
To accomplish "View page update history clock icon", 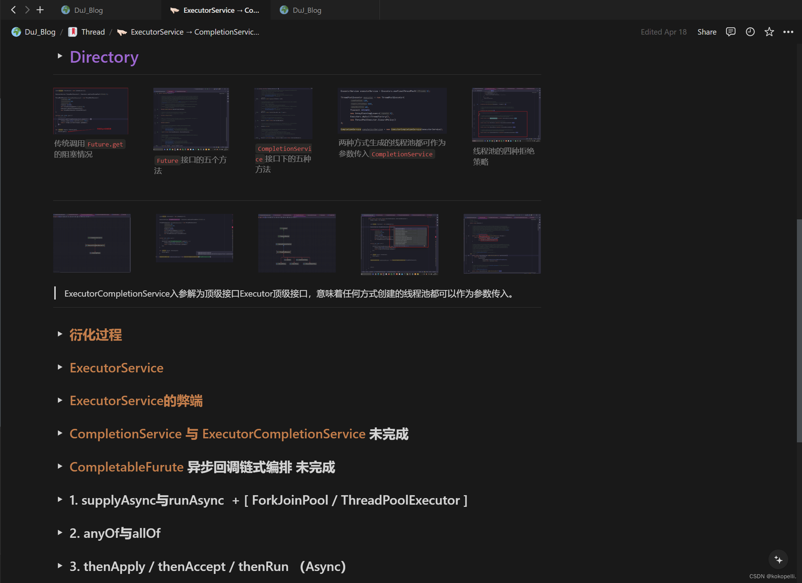I will click(x=750, y=32).
